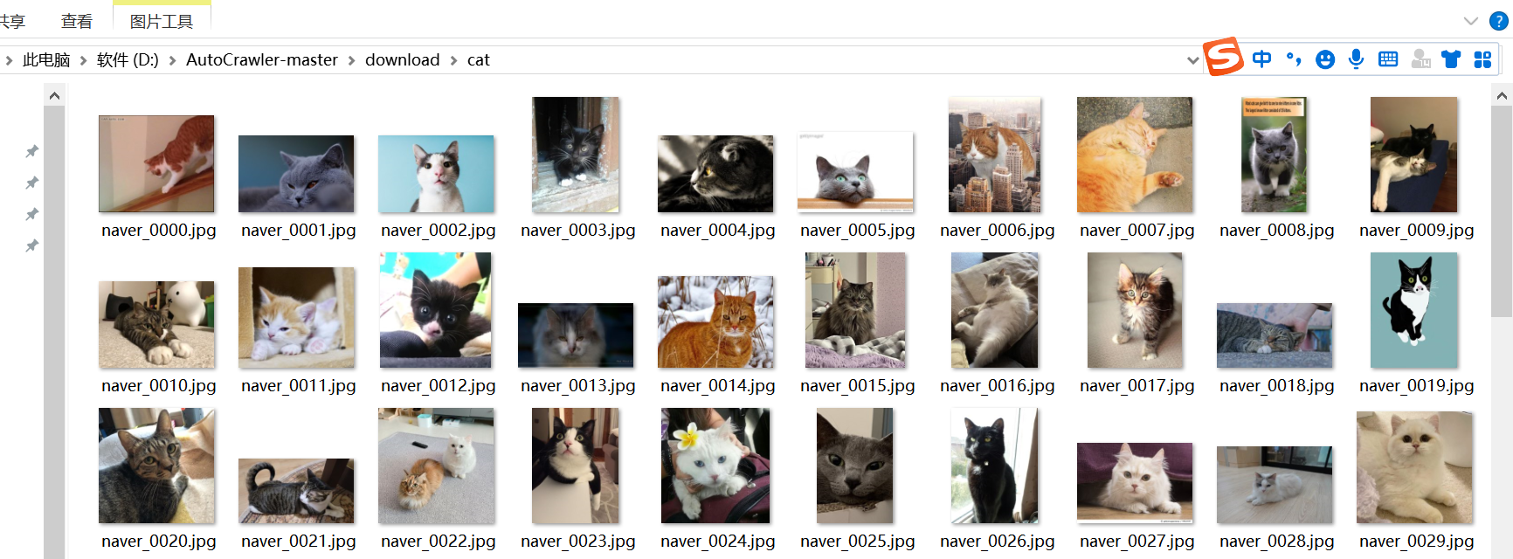Collapse the ribbon with top-right chevron
The width and height of the screenshot is (1513, 559).
[x=1471, y=21]
